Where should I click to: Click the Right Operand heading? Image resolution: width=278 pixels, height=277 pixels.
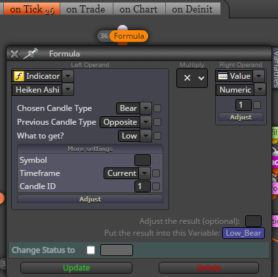[x=241, y=65]
